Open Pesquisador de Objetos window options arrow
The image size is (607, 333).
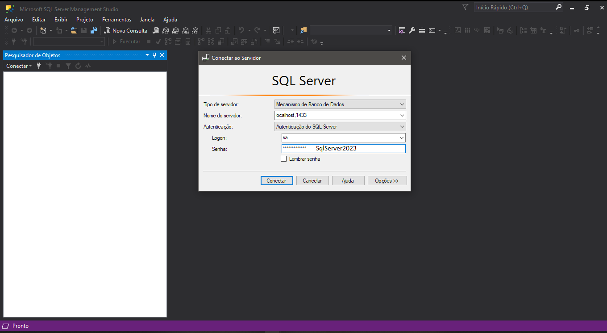[x=147, y=55]
